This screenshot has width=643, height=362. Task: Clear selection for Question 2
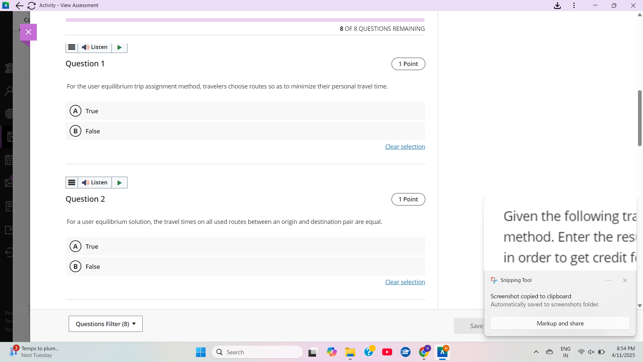tap(405, 282)
